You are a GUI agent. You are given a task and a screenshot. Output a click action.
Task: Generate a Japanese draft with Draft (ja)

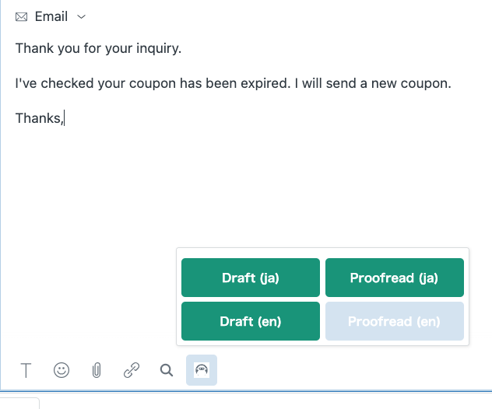coord(251,278)
